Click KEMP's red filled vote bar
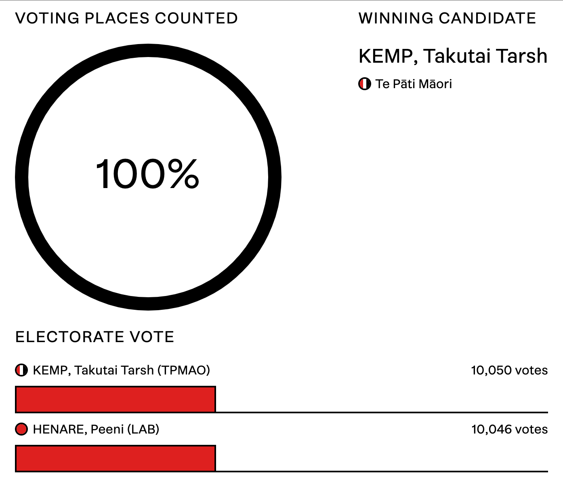The image size is (563, 478). [116, 400]
